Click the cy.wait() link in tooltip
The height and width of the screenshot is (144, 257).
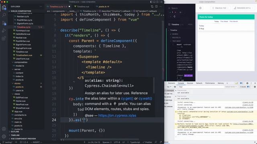(145, 98)
